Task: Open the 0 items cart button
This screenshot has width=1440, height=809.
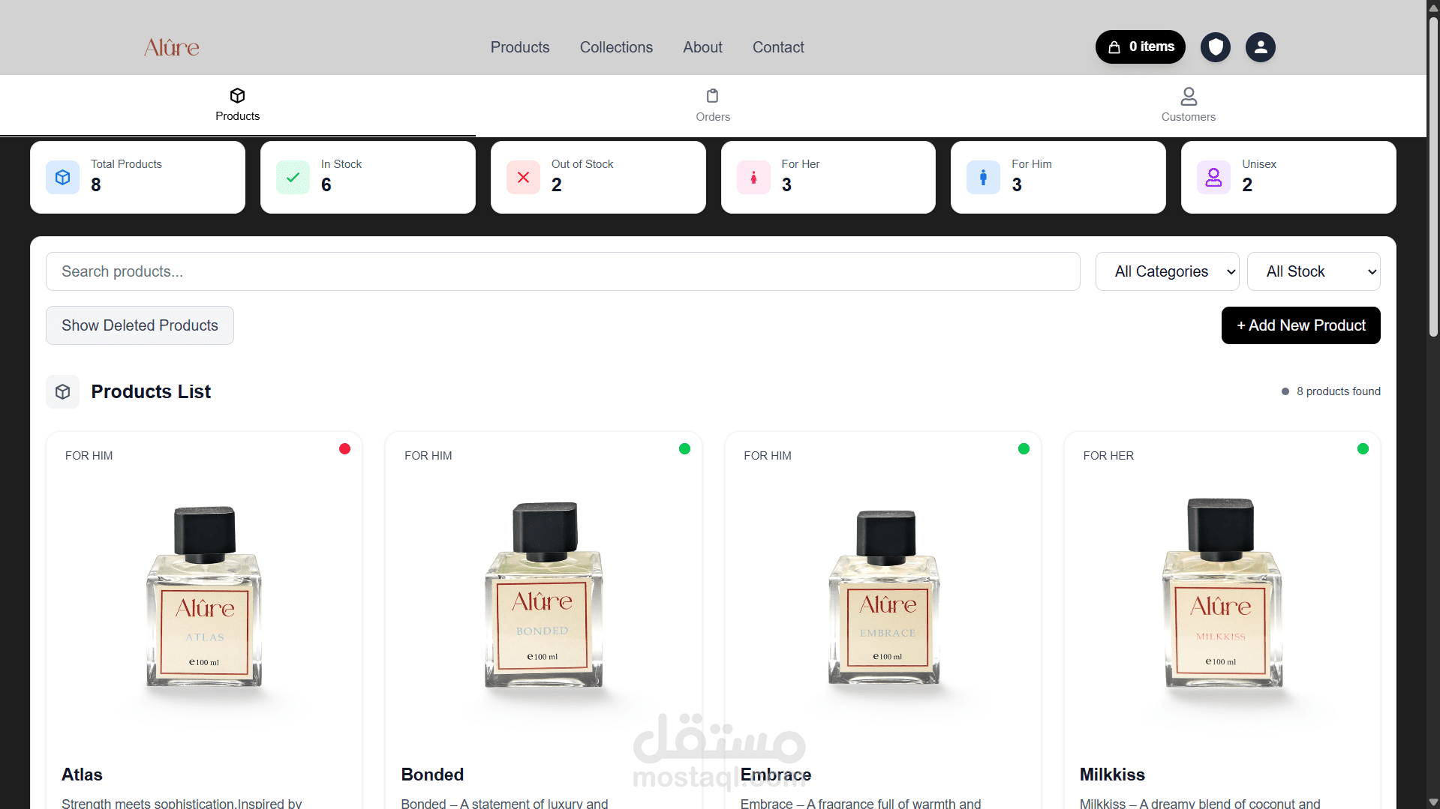Action: point(1140,46)
